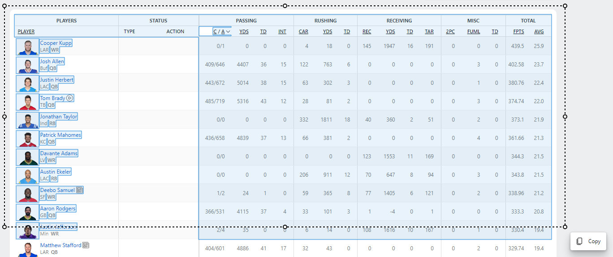Click the PASSING group header
Viewport: 613px width, 257px height.
tap(246, 21)
